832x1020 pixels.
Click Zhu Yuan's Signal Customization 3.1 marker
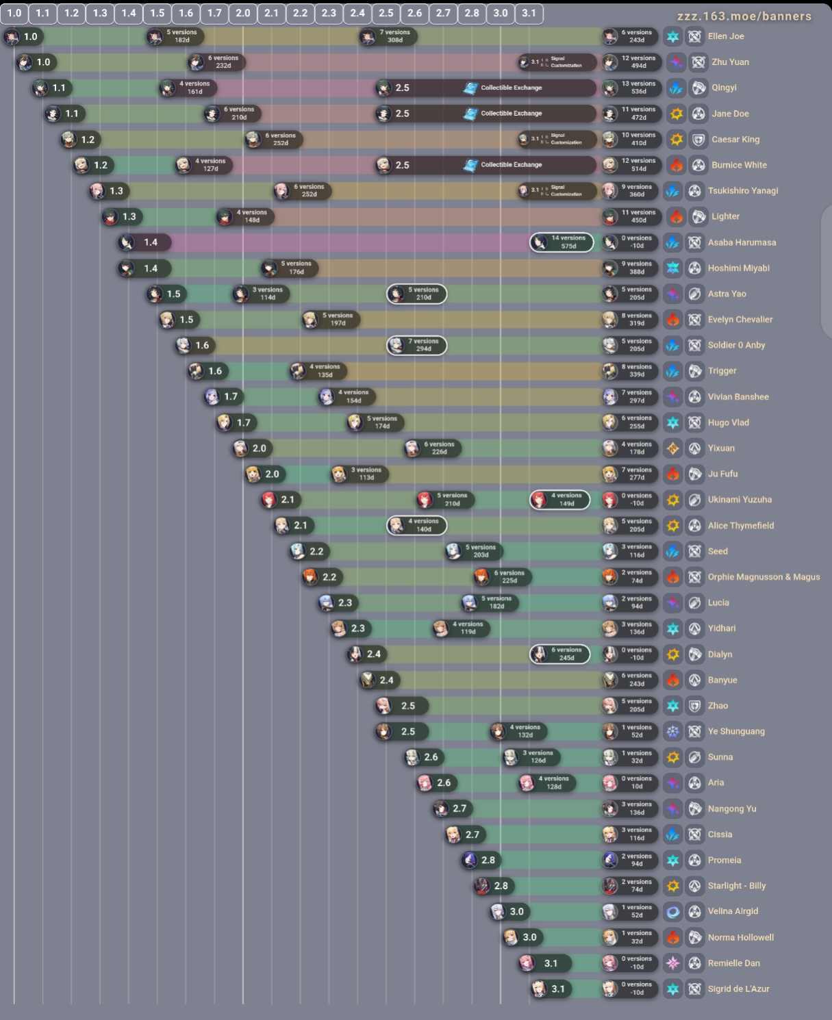[x=557, y=62]
